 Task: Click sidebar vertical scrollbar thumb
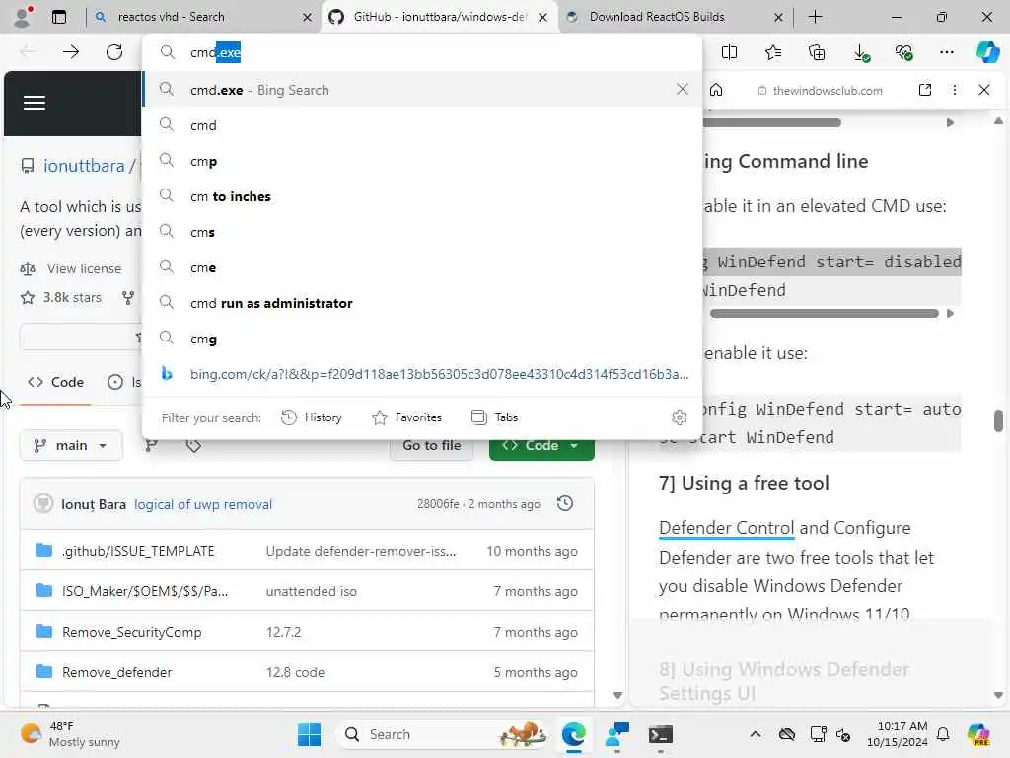pos(998,420)
